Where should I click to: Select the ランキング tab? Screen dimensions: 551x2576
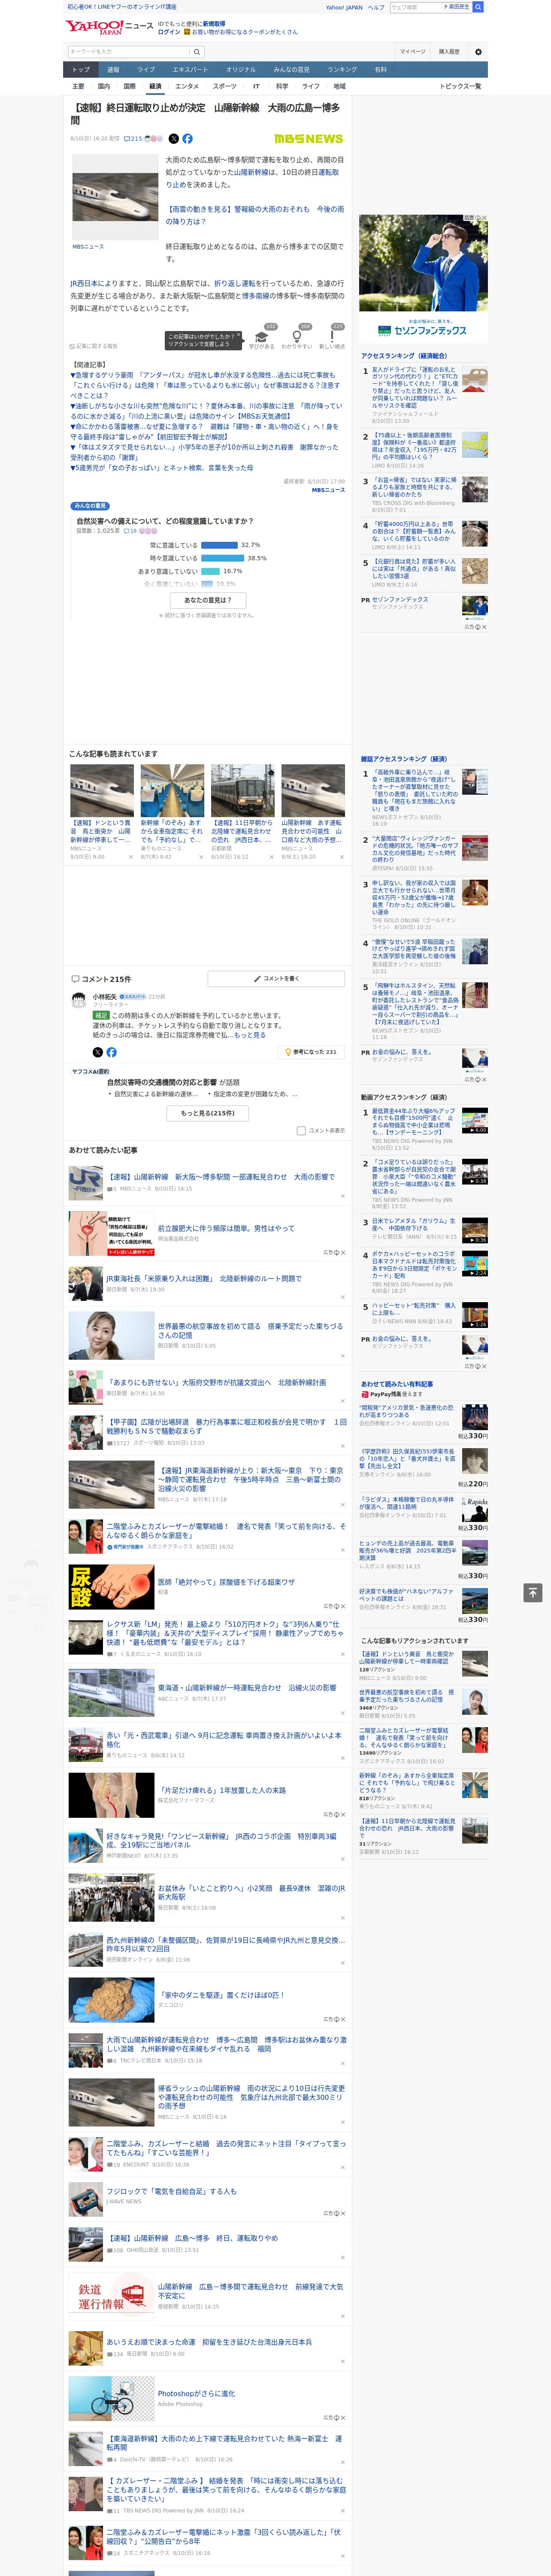tap(342, 70)
